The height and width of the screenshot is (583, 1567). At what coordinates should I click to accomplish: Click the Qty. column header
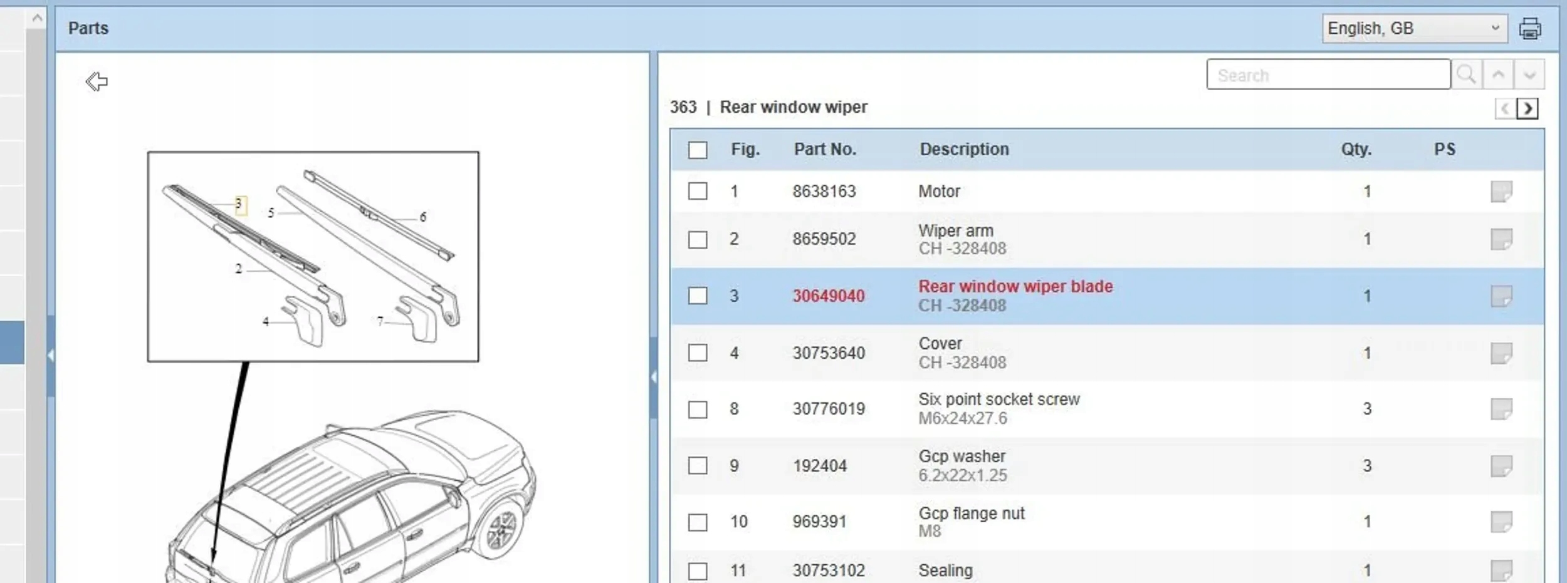(1356, 150)
